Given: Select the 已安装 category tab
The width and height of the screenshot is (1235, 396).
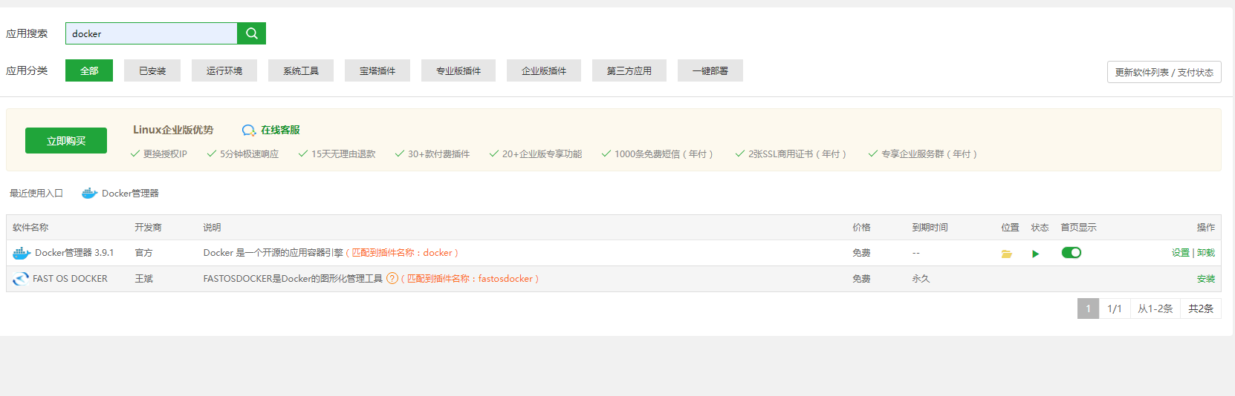Looking at the screenshot, I should [x=152, y=70].
